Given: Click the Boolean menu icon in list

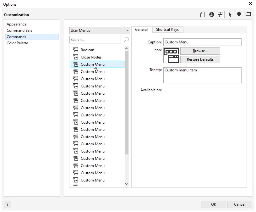Looking at the screenshot, I should point(75,50).
